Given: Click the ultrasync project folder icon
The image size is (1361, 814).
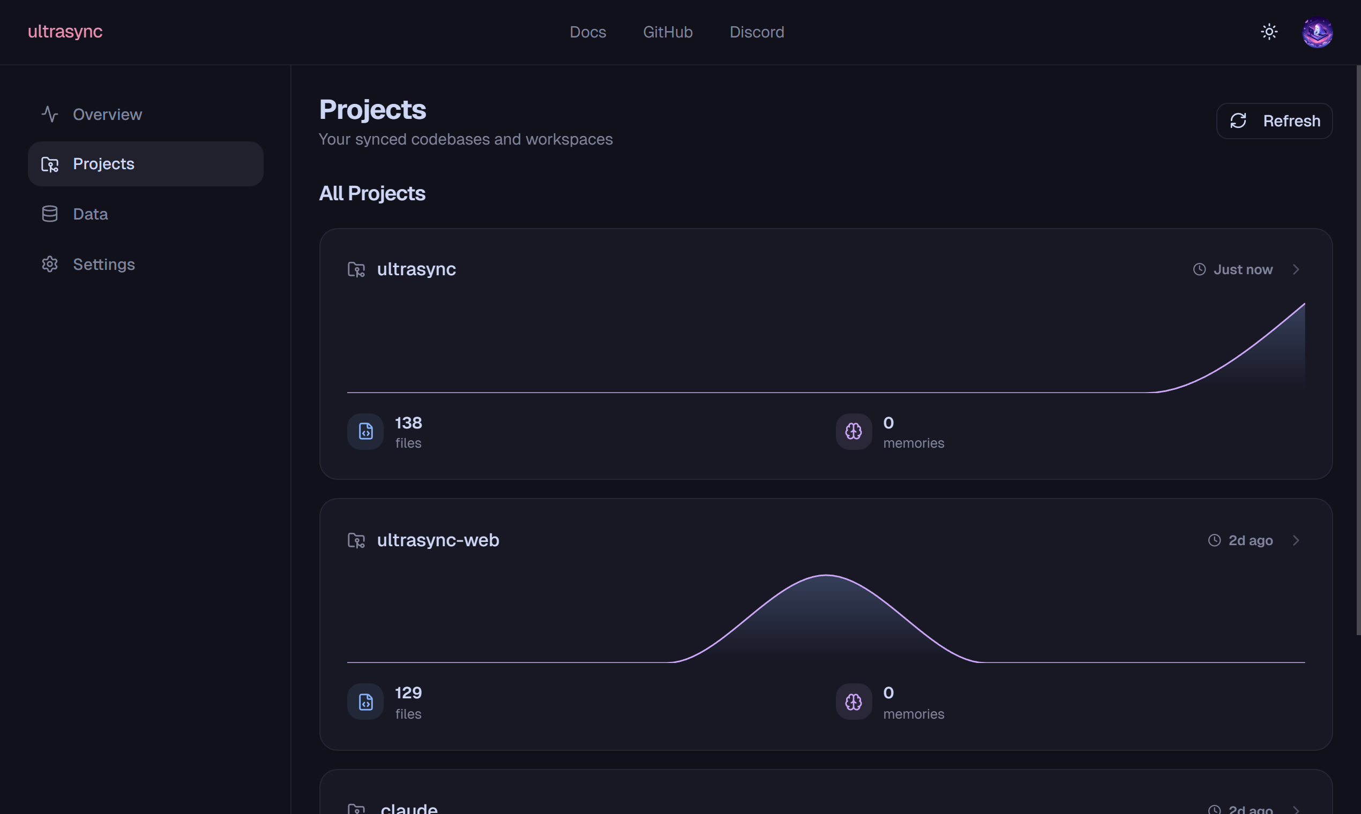Looking at the screenshot, I should click(x=356, y=269).
